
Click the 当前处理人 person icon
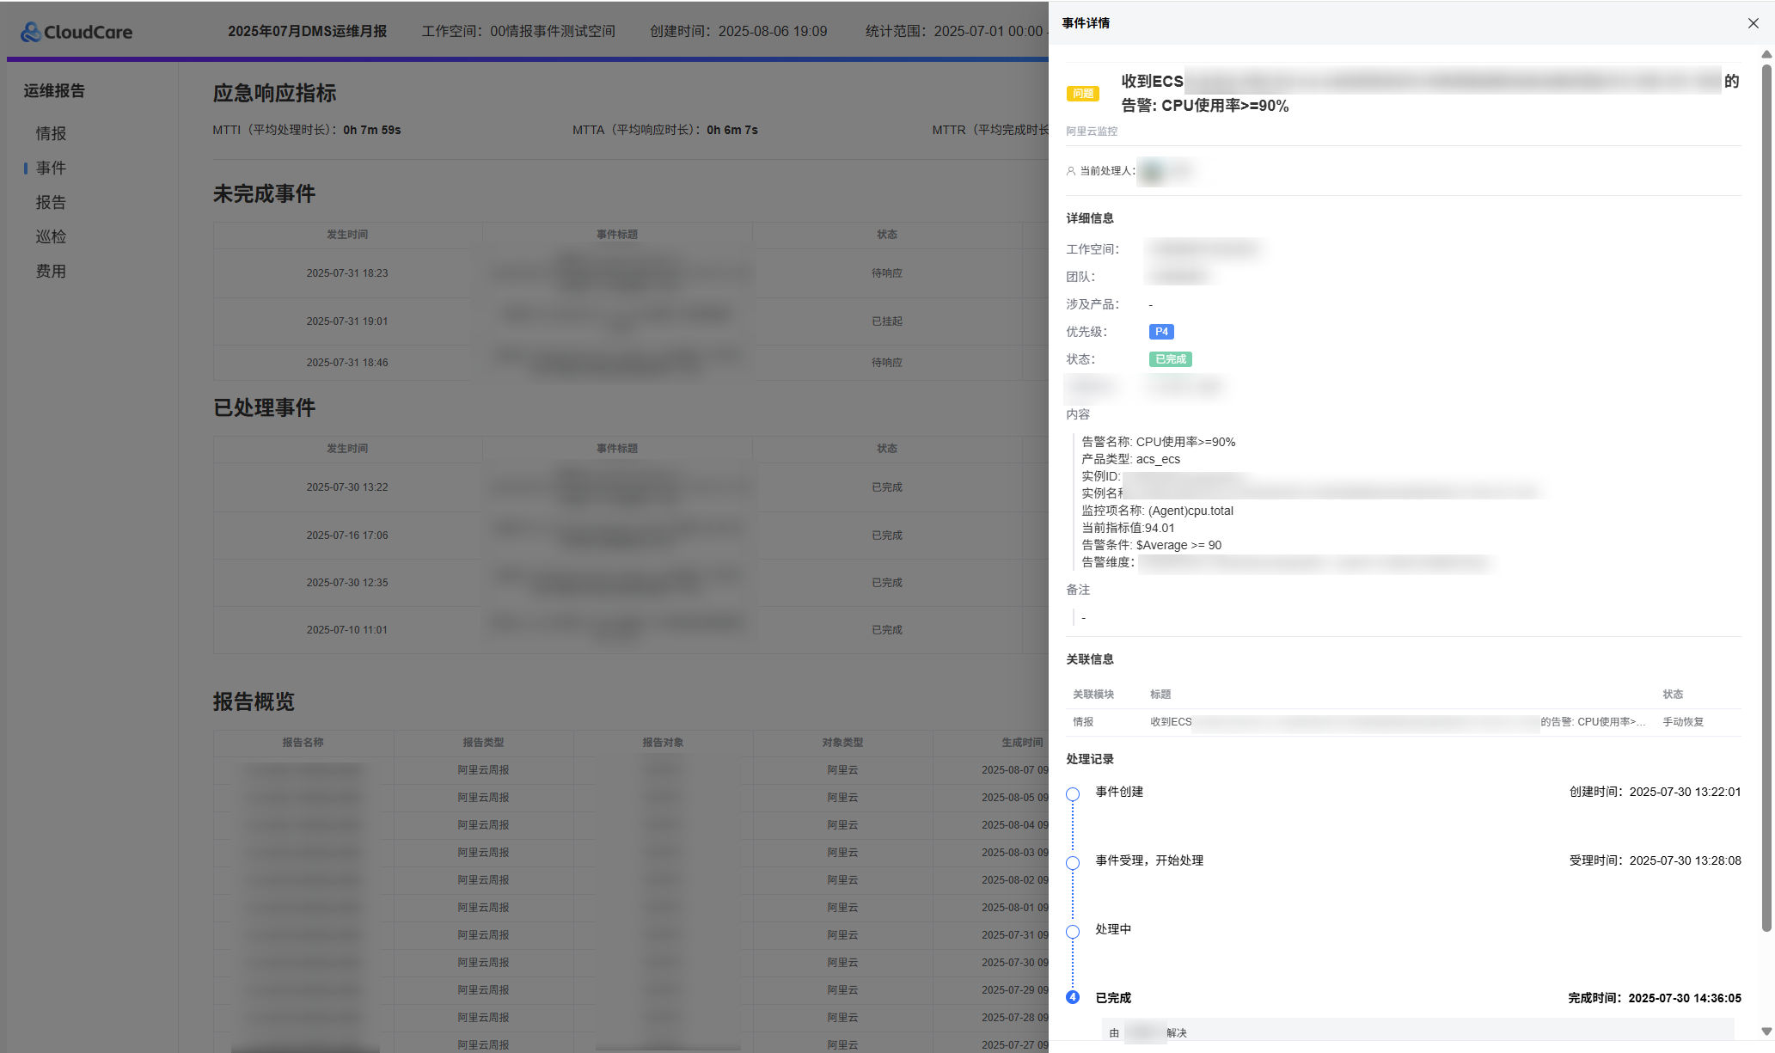coord(1071,171)
